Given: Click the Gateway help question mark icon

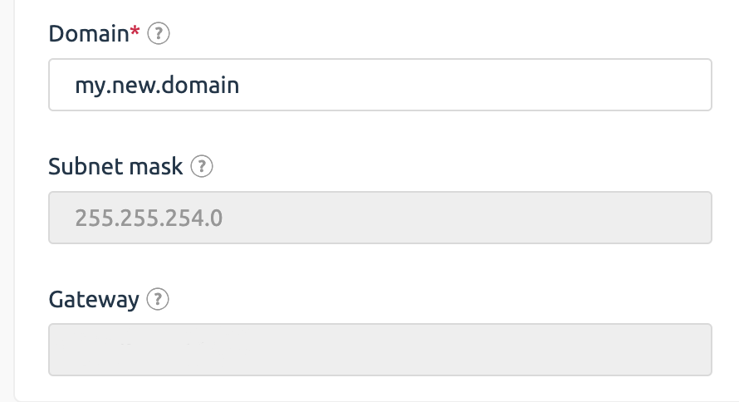Looking at the screenshot, I should coord(158,299).
